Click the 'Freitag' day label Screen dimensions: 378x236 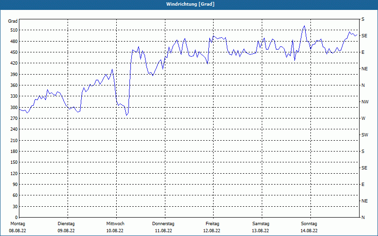click(x=212, y=224)
